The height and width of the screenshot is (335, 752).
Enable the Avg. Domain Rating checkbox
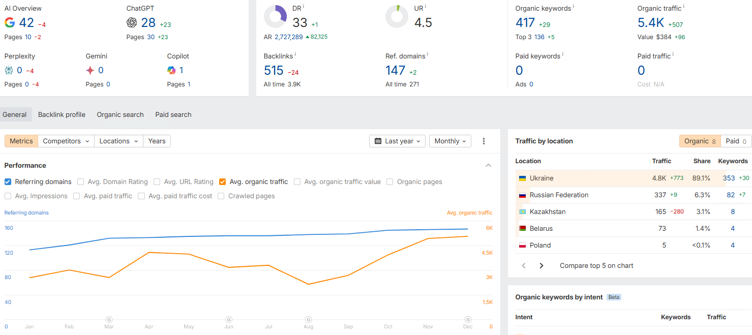tap(81, 181)
